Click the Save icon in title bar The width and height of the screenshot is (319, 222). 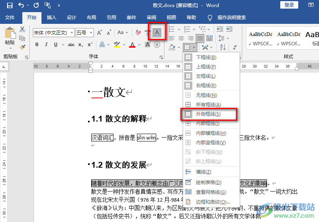click(9, 5)
